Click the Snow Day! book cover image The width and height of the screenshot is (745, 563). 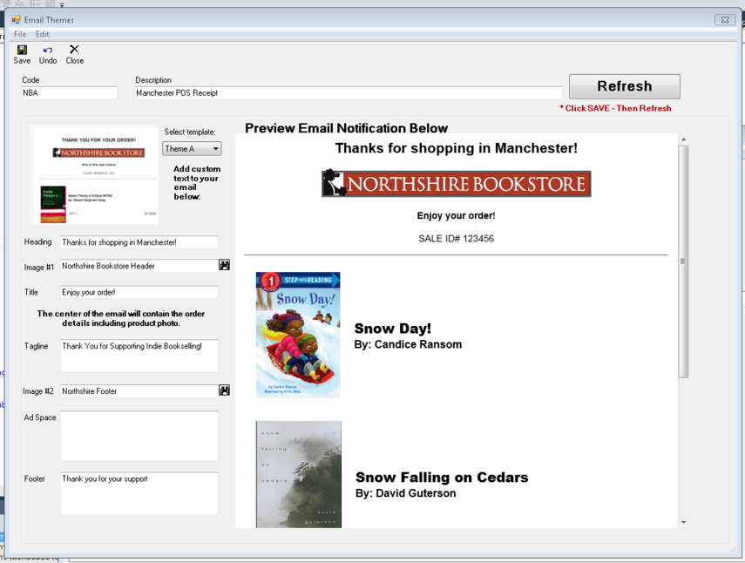click(298, 335)
